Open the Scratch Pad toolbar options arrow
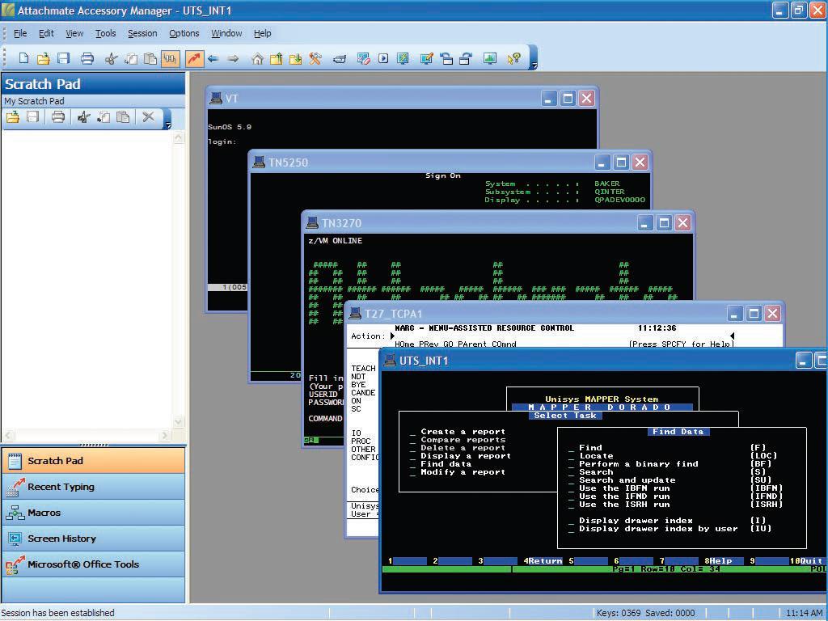Image resolution: width=828 pixels, height=621 pixels. coord(168,121)
